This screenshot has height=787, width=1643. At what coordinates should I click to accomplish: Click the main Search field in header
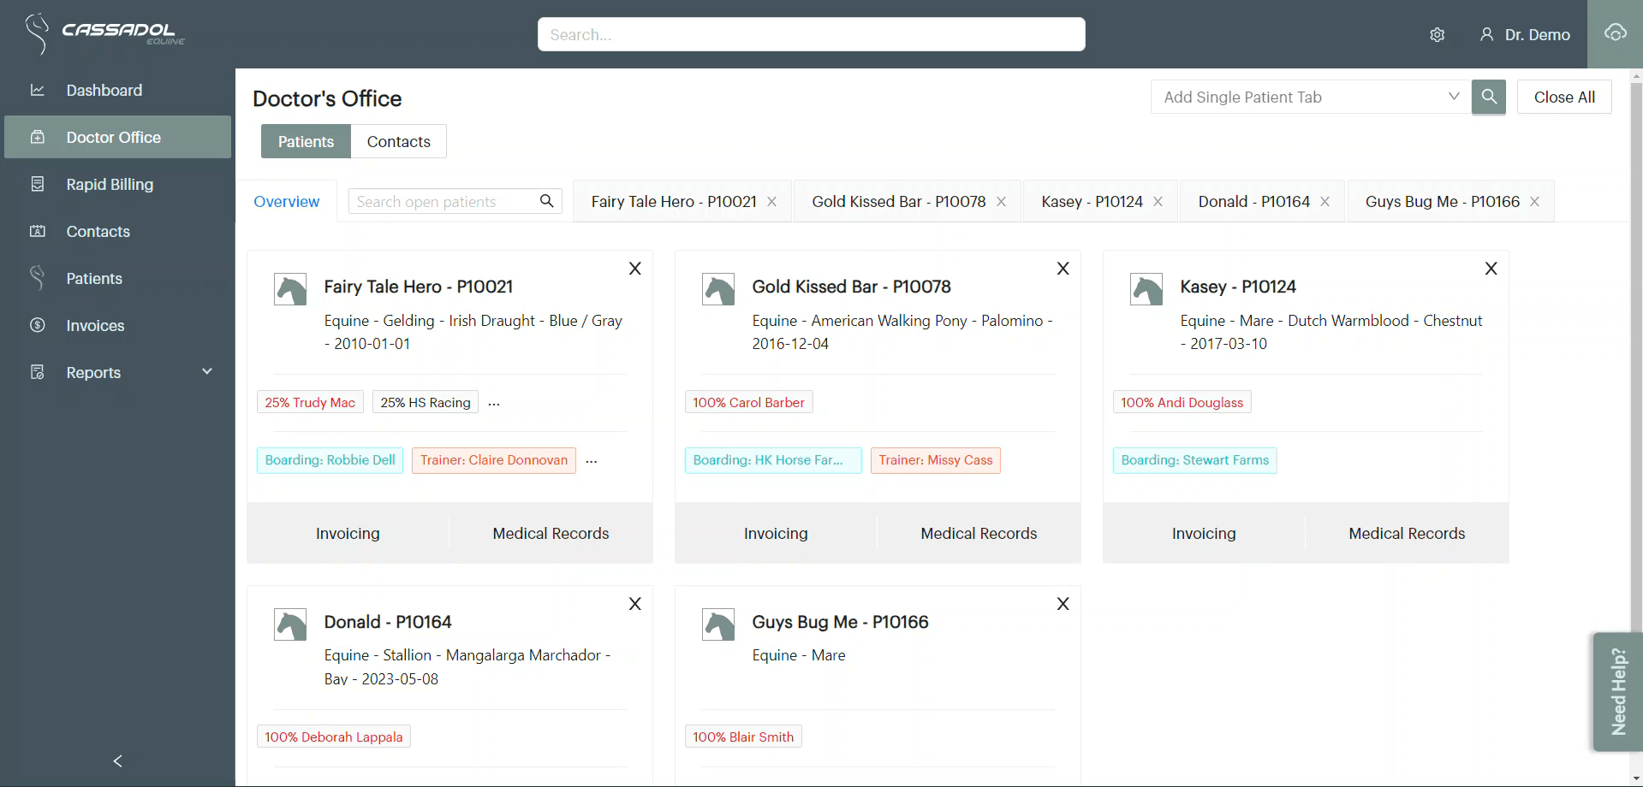(811, 35)
